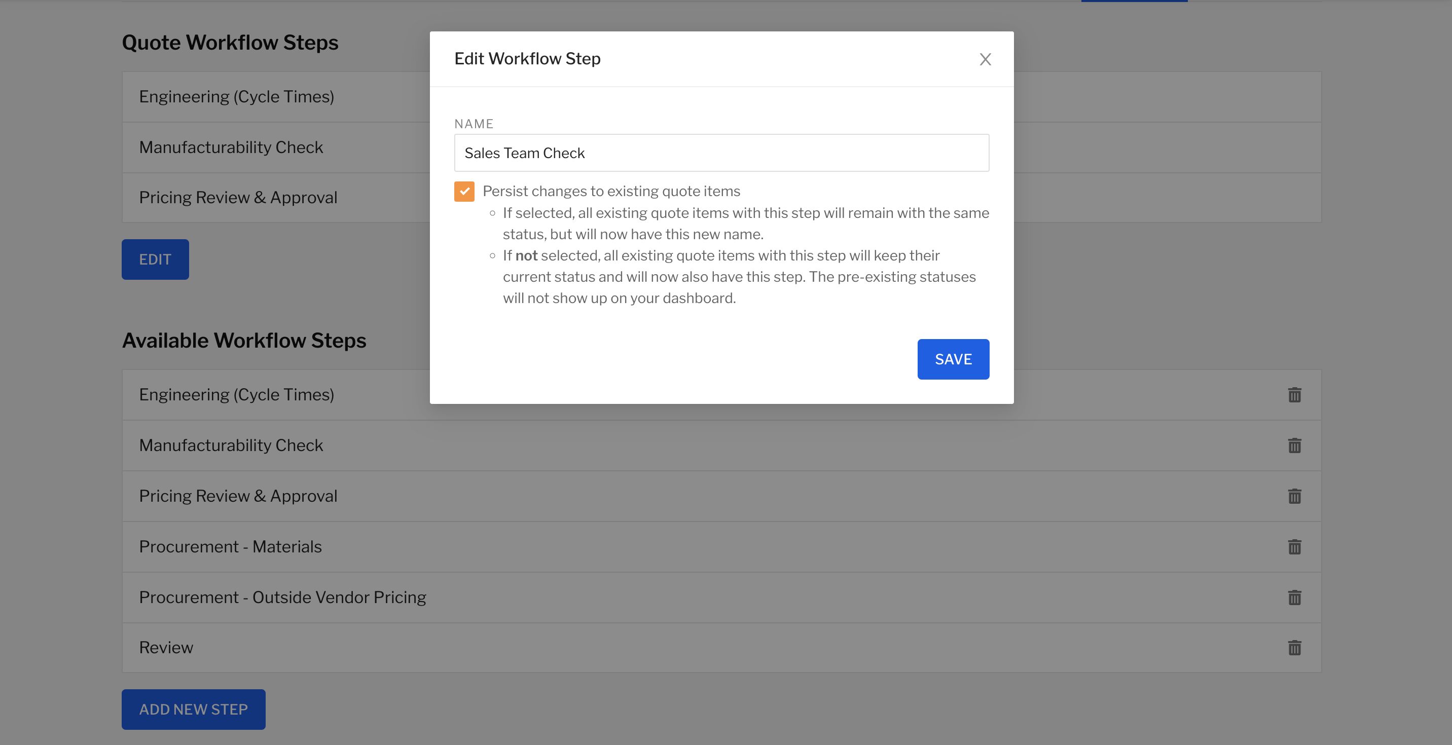Delete the "Procurement - Materials" step
The height and width of the screenshot is (745, 1452).
tap(1295, 546)
